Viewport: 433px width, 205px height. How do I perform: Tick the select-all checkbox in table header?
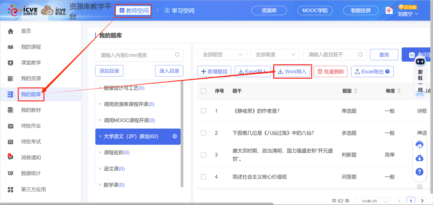204,91
